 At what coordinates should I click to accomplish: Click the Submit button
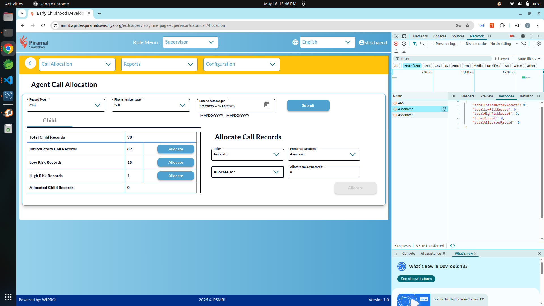pyautogui.click(x=308, y=105)
